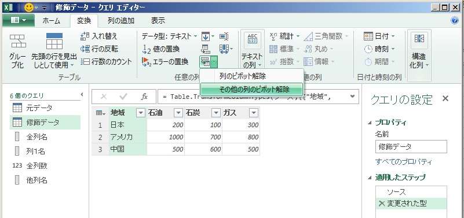
Task: Click the 日本 cell
Action: (128, 125)
